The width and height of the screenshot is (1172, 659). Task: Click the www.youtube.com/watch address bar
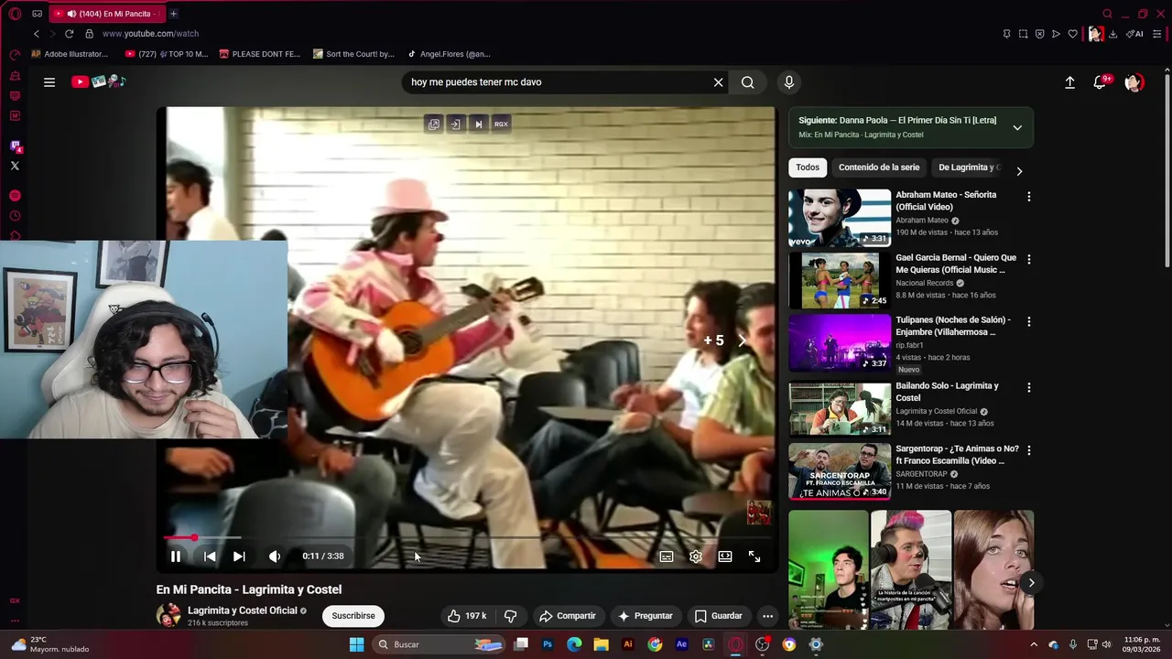(150, 34)
